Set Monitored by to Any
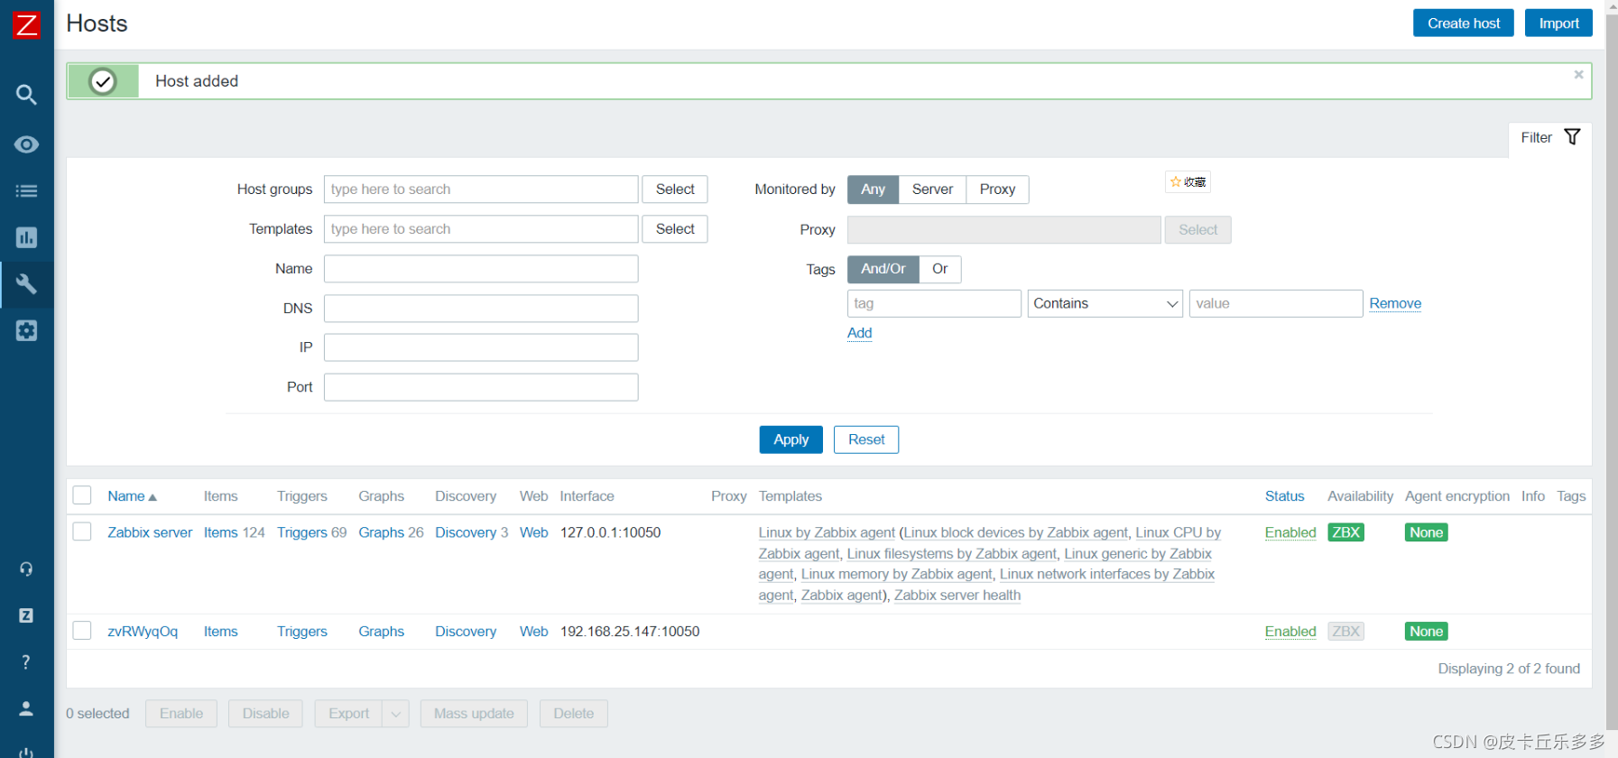 click(873, 189)
